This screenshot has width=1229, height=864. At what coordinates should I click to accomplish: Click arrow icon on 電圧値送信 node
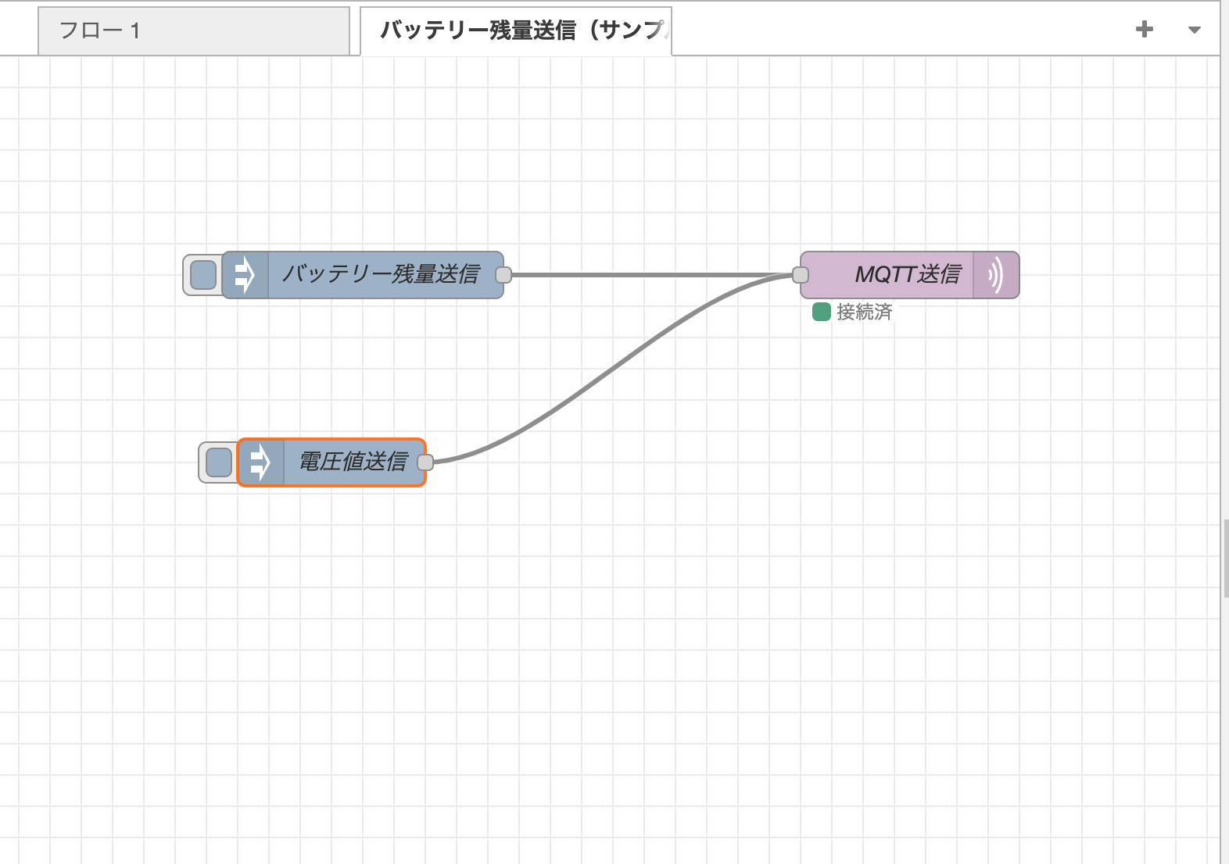[260, 462]
